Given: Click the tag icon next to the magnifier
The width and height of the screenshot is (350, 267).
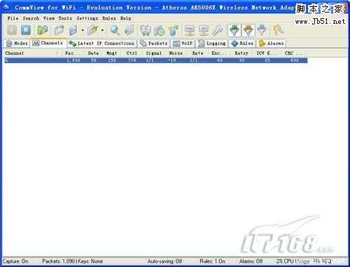Looking at the screenshot, I should click(x=129, y=30).
